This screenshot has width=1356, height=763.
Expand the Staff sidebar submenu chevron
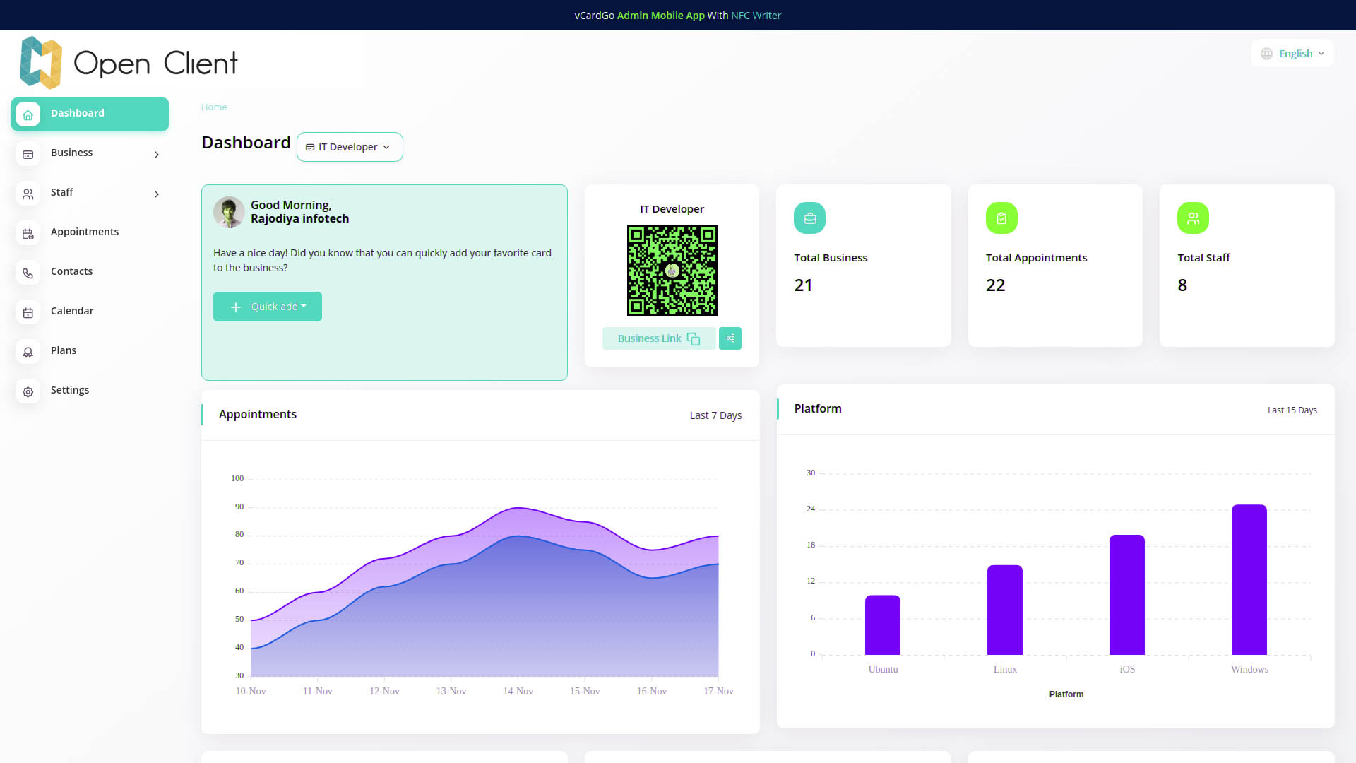point(157,194)
